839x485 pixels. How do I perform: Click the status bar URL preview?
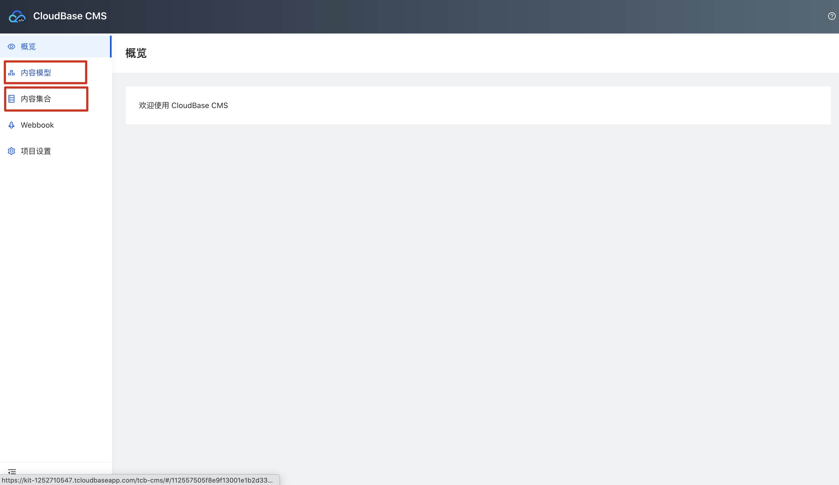tap(137, 480)
